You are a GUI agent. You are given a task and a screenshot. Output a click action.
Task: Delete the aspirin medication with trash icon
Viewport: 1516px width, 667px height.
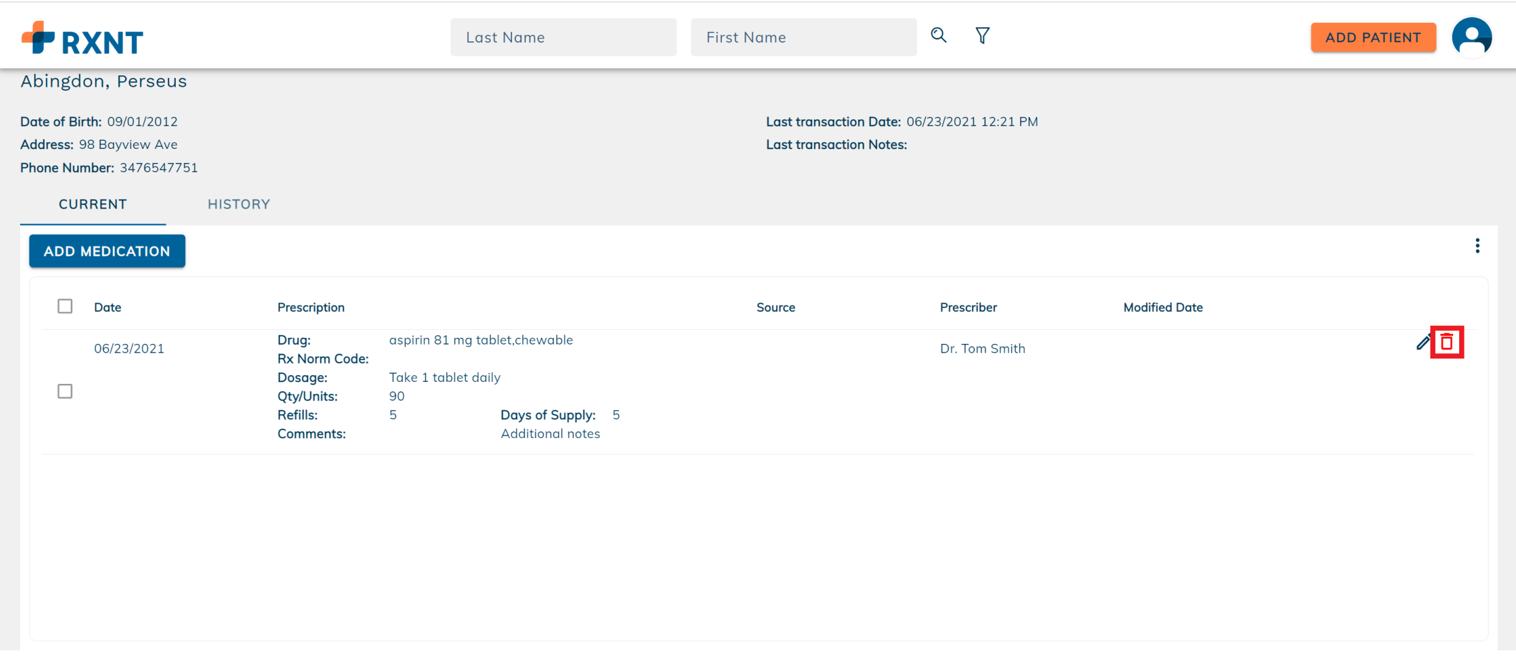1446,342
